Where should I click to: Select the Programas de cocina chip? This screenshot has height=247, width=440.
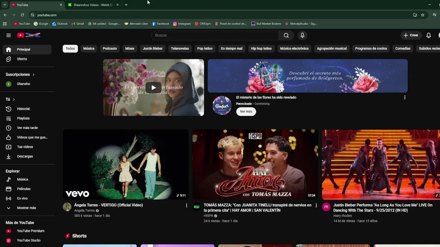click(x=371, y=48)
